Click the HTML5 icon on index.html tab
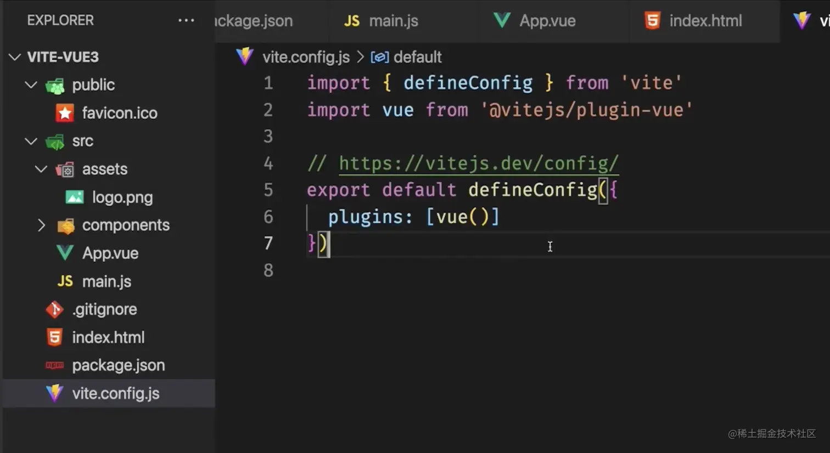830x453 pixels. click(652, 21)
